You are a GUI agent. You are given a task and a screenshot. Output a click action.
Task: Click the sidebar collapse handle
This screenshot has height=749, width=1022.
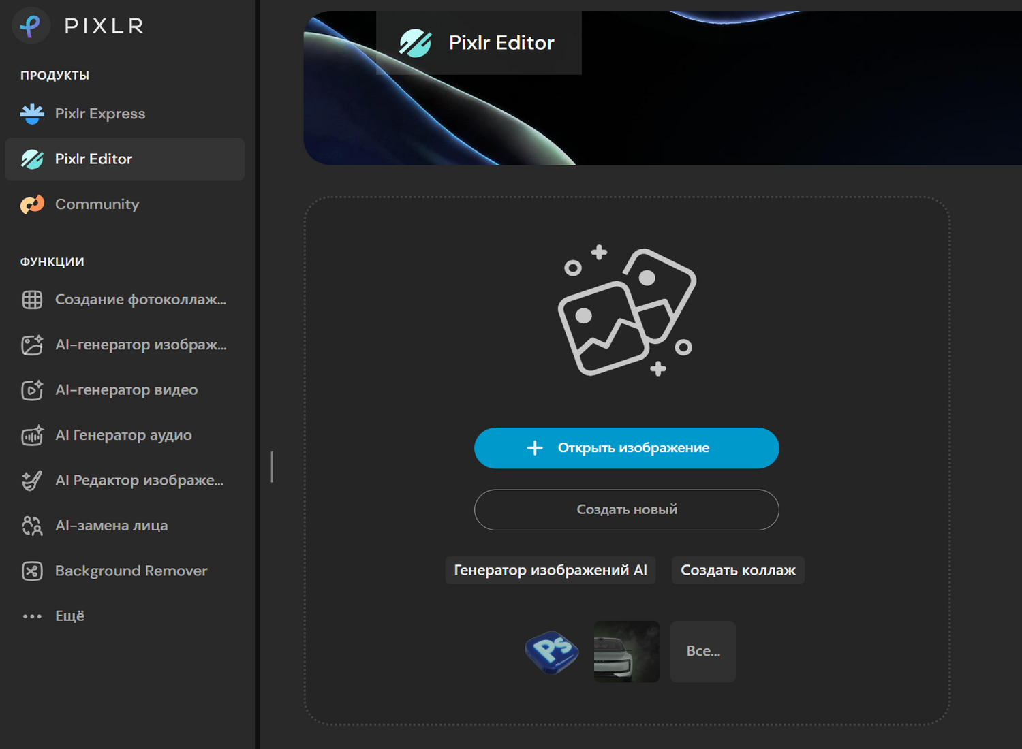272,467
